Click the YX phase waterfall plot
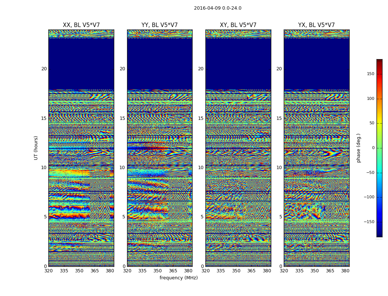The width and height of the screenshot is (388, 296). [x=316, y=148]
